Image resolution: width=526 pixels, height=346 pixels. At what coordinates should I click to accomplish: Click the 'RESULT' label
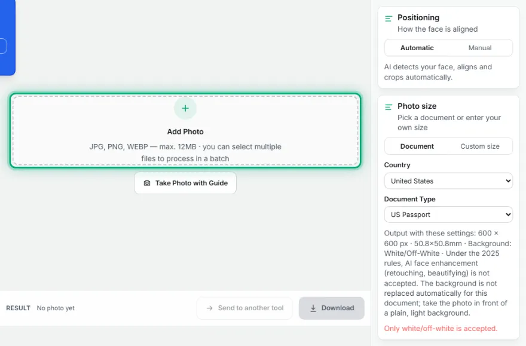click(x=18, y=308)
